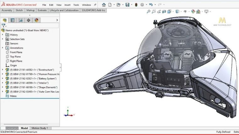Click the Home icon in the toolbar
Image resolution: width=239 pixels, height=135 pixels.
coord(104,5)
